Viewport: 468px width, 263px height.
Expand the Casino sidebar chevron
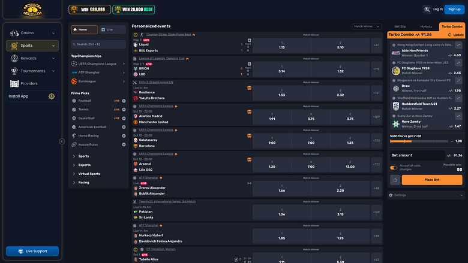pos(53,33)
